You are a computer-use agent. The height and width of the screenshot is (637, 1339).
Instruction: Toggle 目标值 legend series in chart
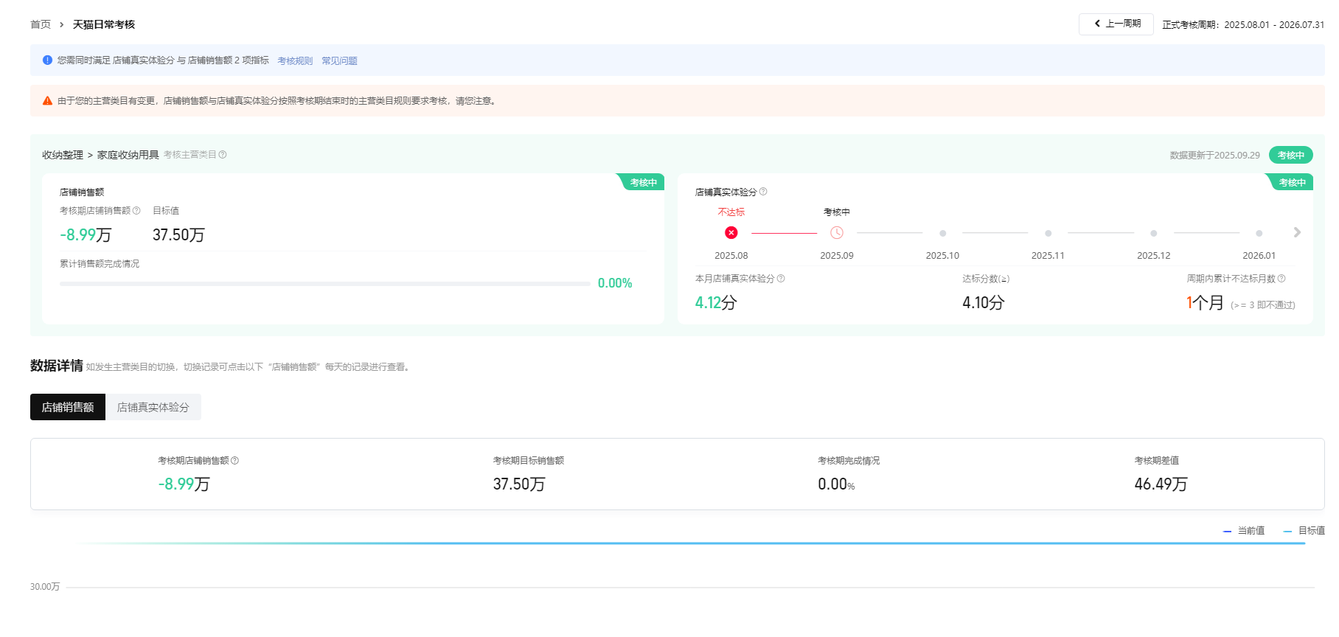1304,531
